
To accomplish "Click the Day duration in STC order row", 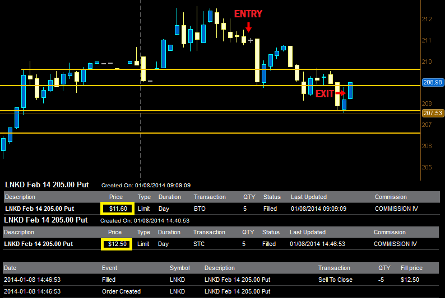I will click(163, 244).
